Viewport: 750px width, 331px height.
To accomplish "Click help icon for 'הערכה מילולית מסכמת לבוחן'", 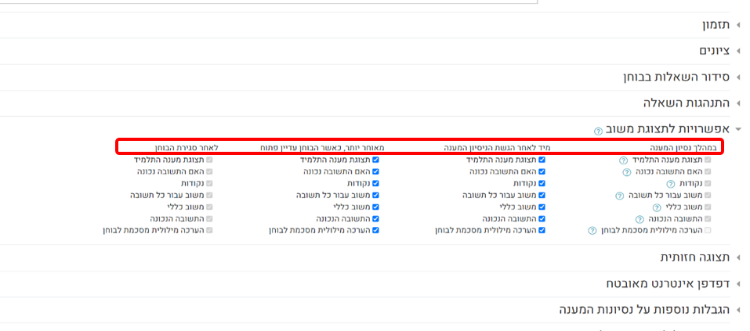I will coord(593,231).
